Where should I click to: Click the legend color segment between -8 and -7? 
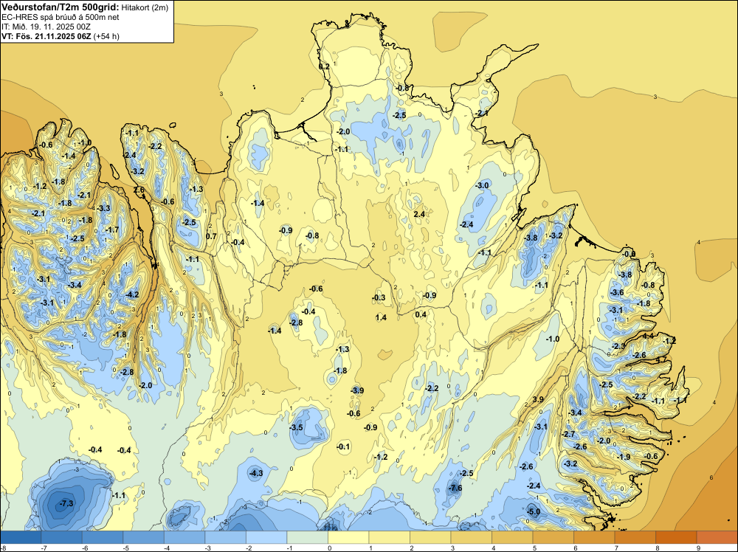pos(21,537)
